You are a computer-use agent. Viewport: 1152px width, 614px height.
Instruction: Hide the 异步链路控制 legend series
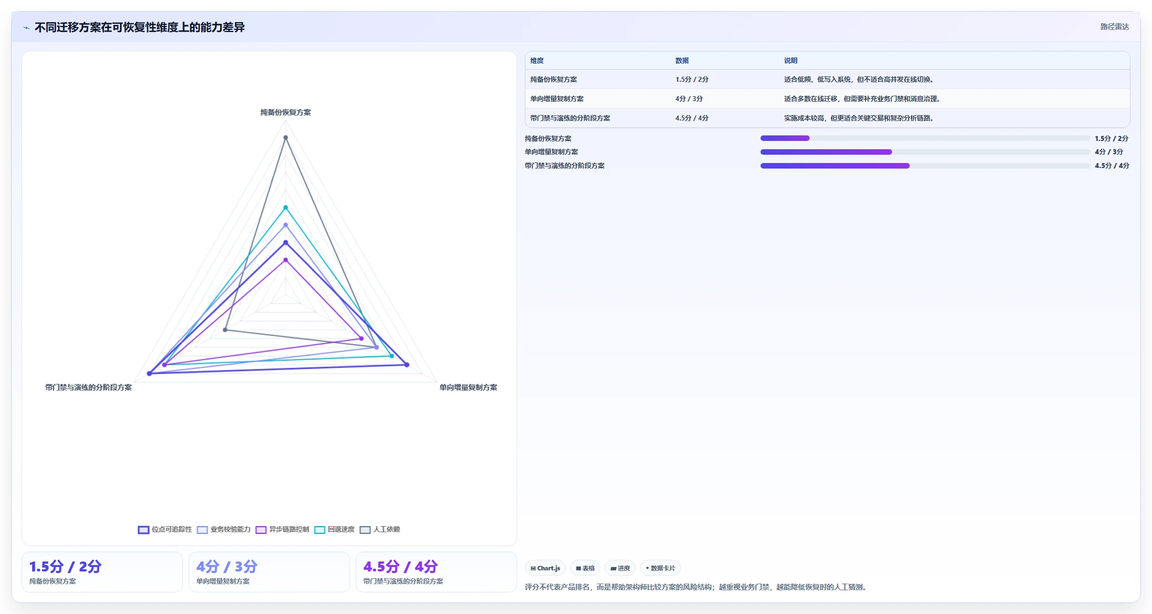tap(282, 529)
